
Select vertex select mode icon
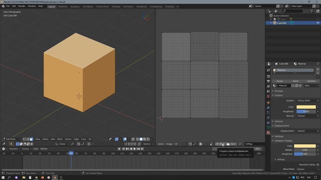coord(25,139)
